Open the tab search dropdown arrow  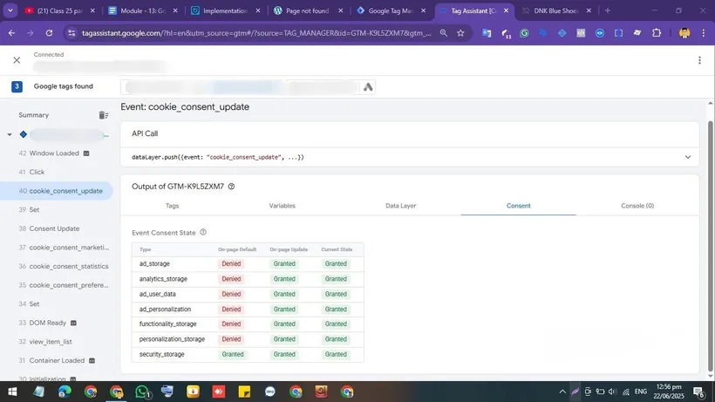click(x=10, y=10)
